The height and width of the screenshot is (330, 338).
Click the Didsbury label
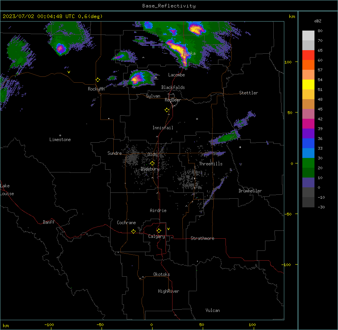[150, 169]
